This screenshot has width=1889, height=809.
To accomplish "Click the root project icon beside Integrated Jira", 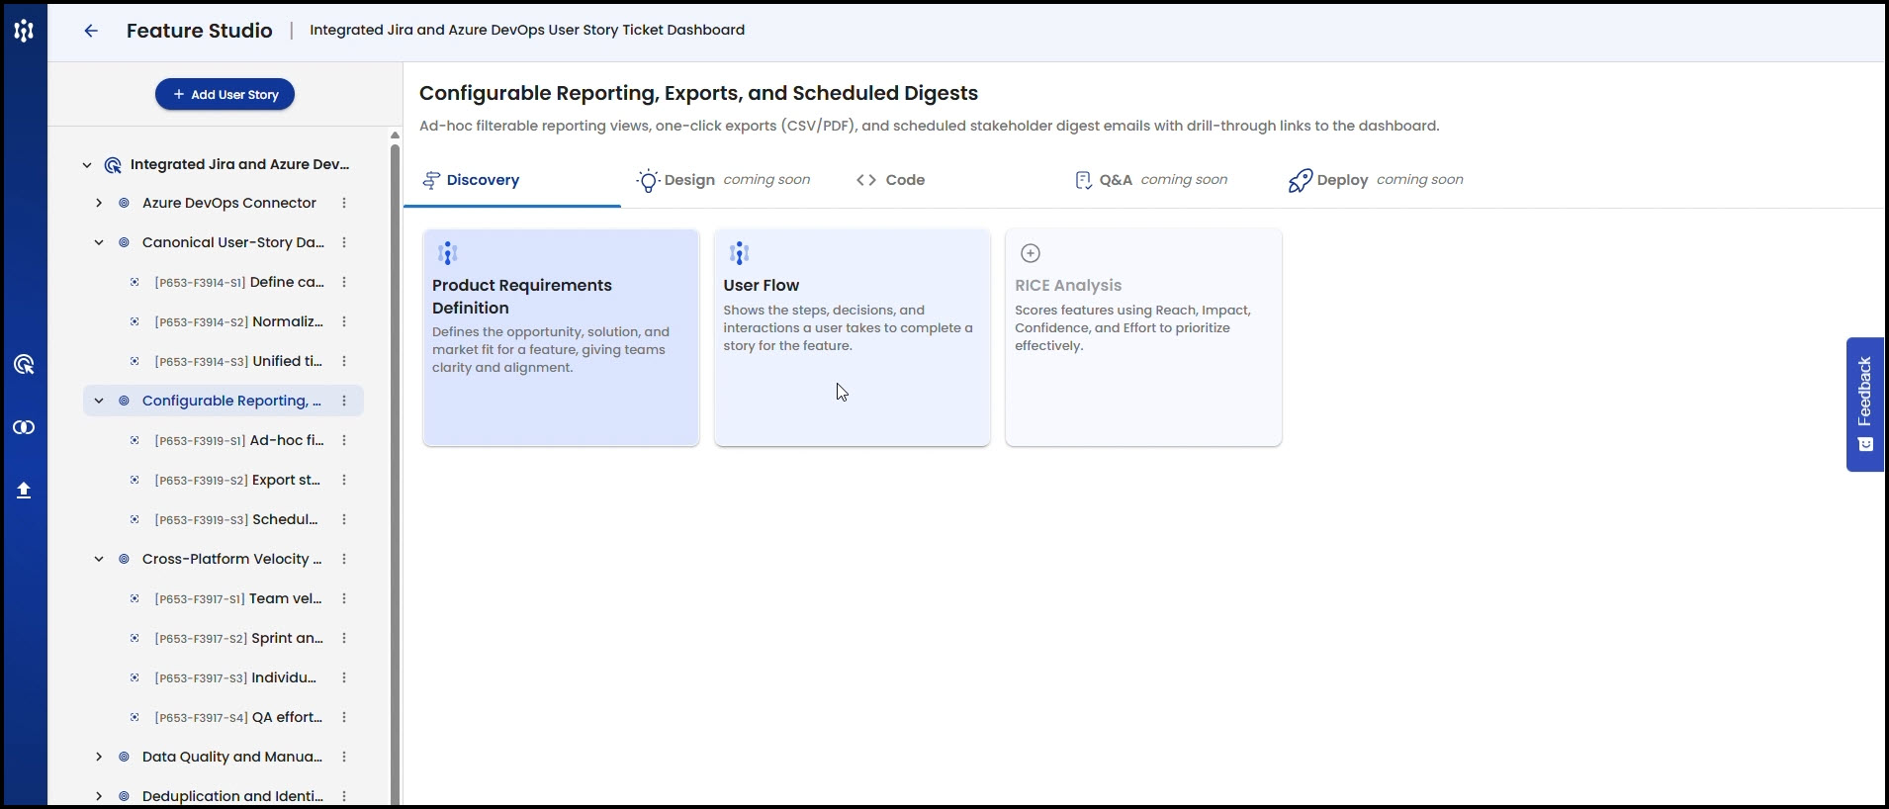I will (x=113, y=165).
